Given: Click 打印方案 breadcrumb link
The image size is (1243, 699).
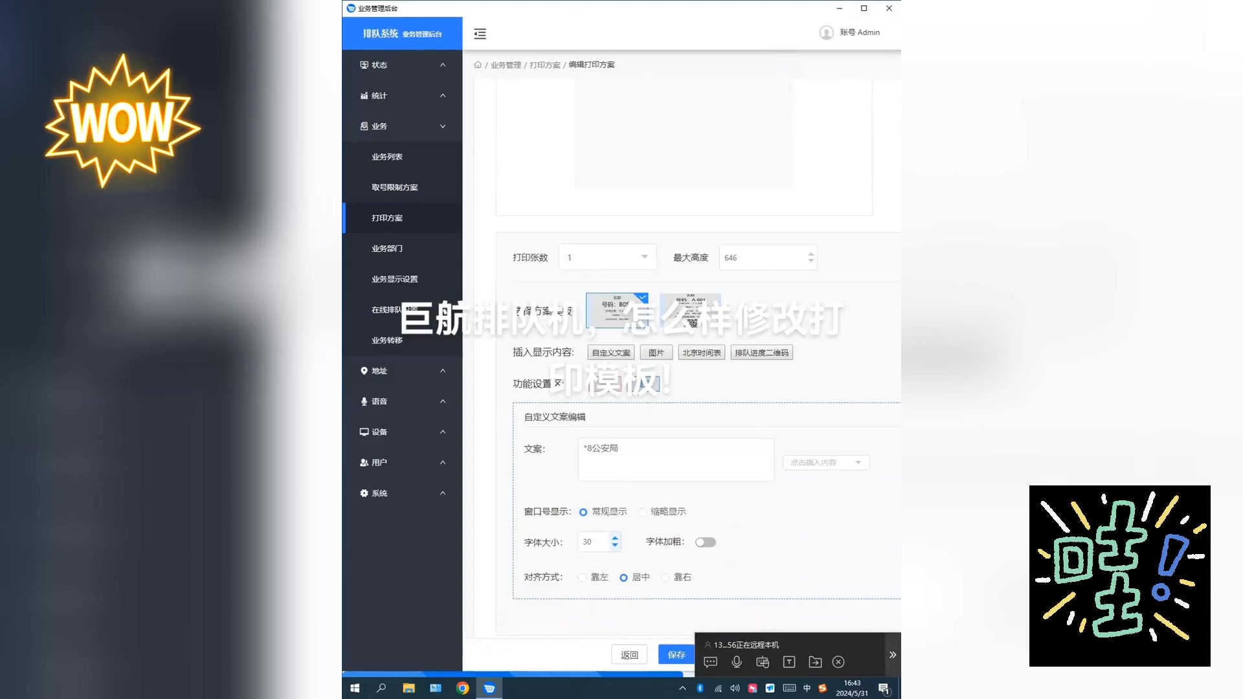Looking at the screenshot, I should tap(544, 65).
